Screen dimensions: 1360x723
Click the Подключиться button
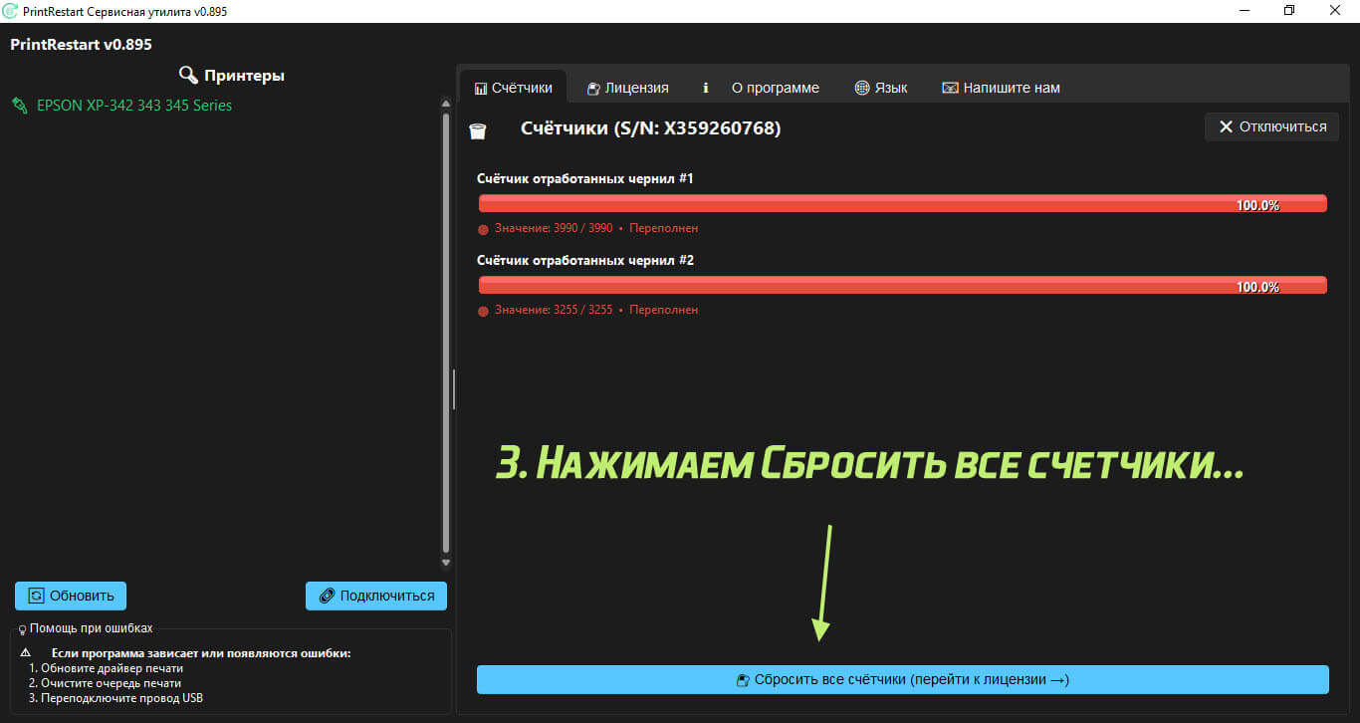pyautogui.click(x=376, y=596)
